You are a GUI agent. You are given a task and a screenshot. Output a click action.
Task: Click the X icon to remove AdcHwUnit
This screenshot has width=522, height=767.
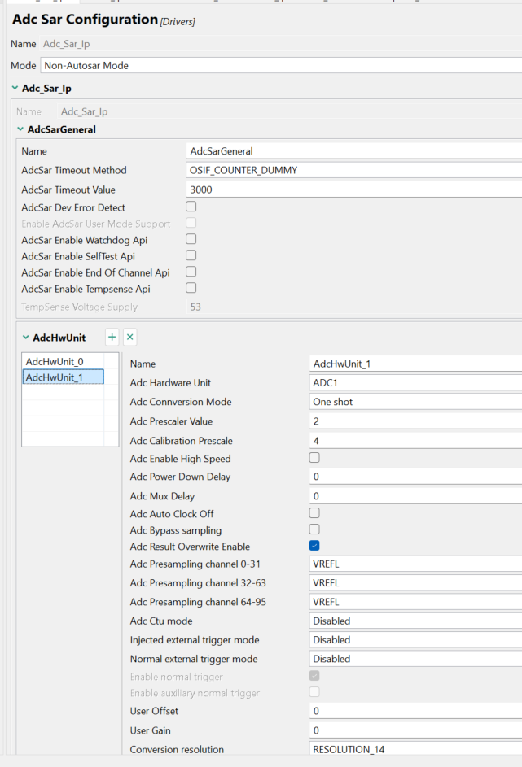[129, 337]
